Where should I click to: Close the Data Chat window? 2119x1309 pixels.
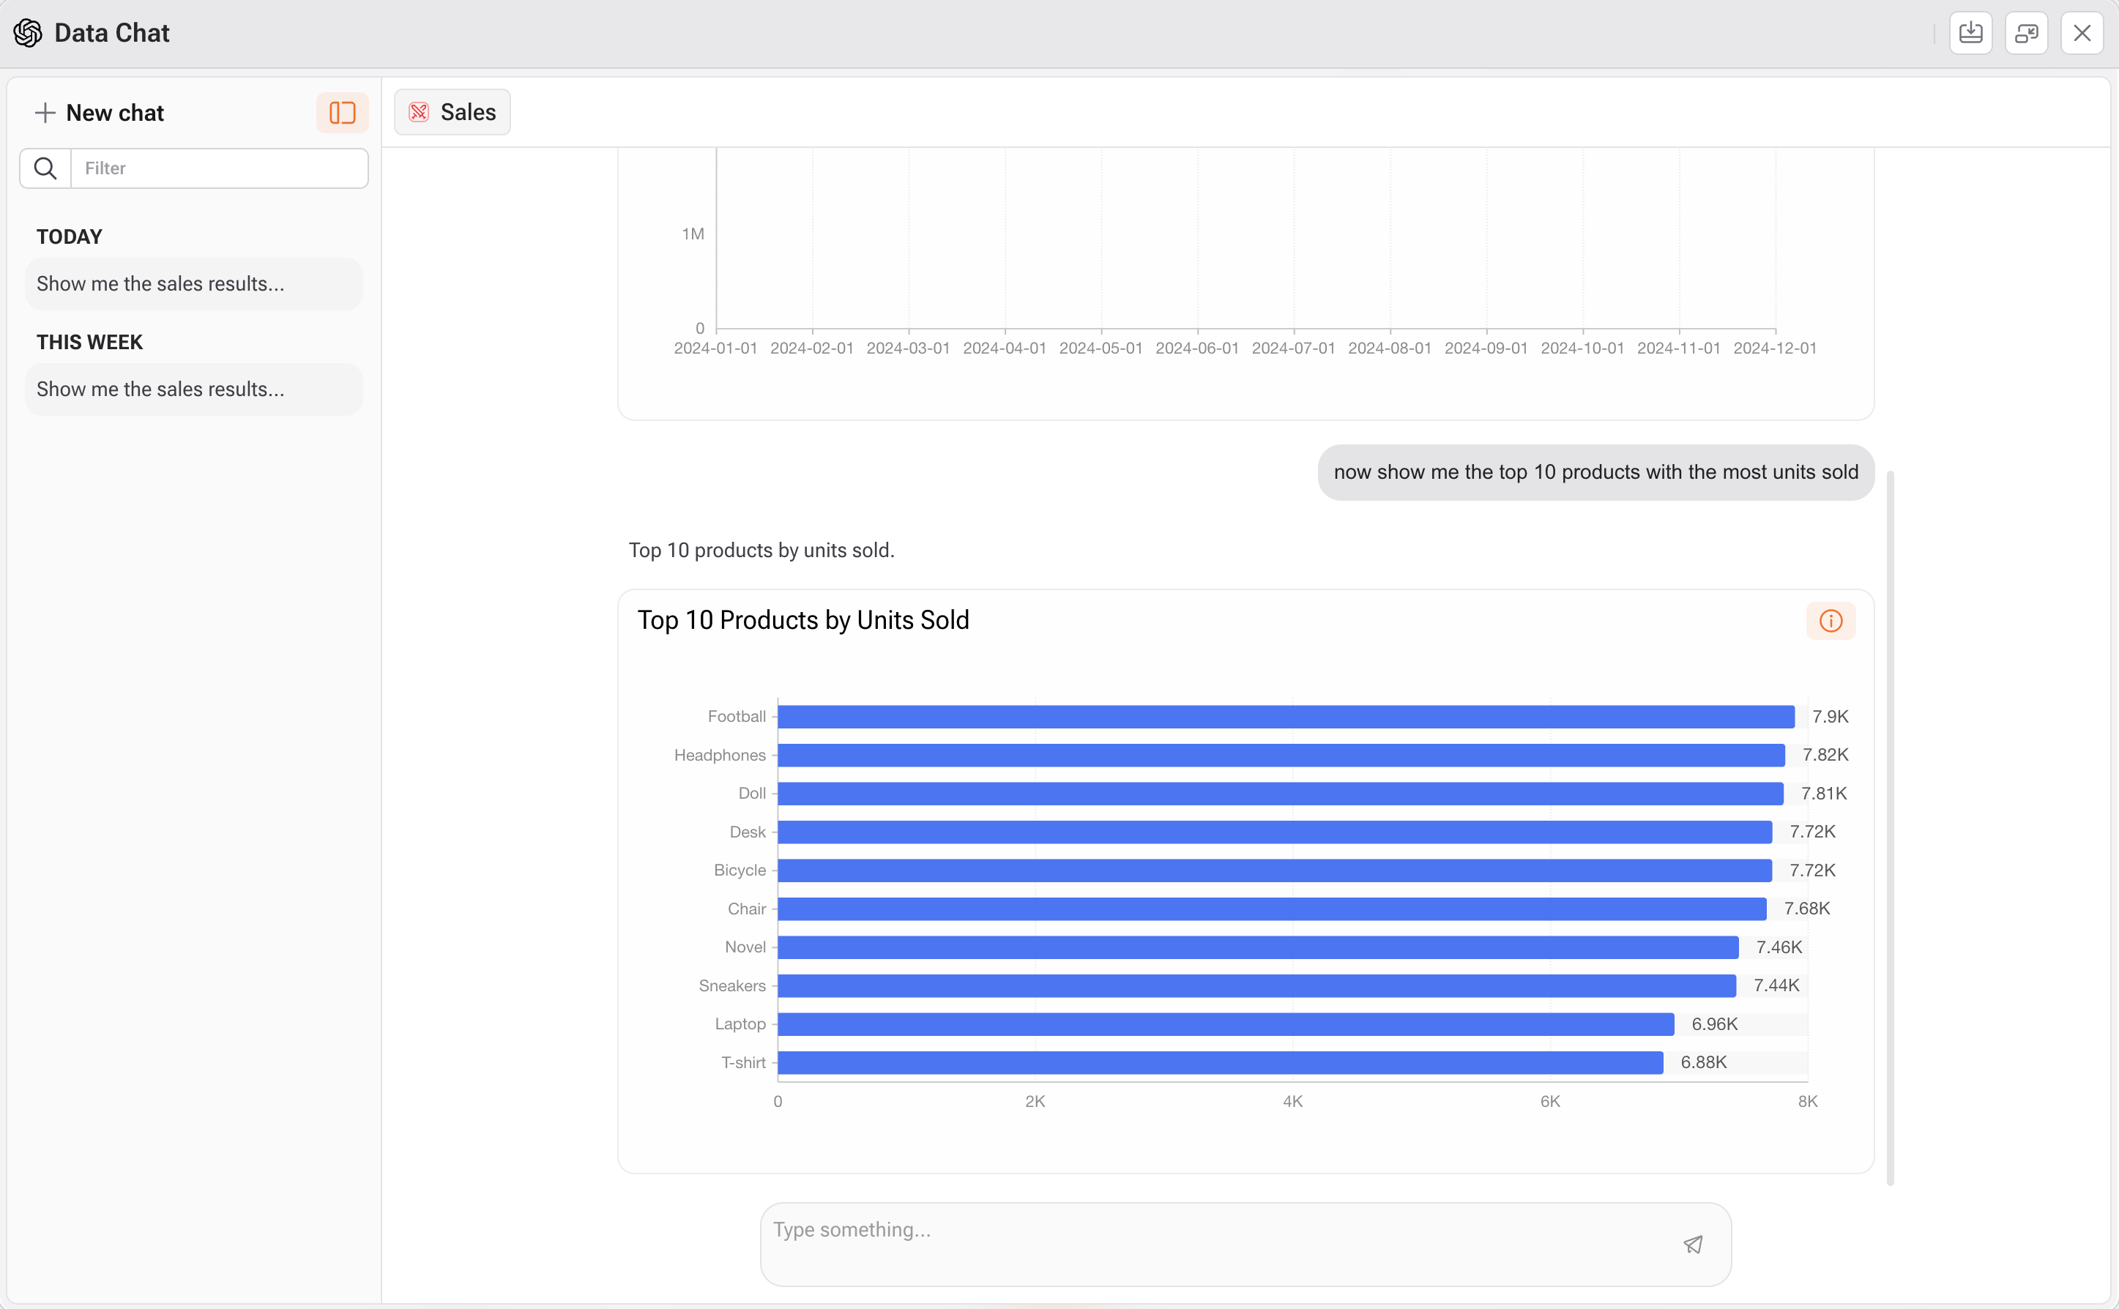tap(2081, 33)
